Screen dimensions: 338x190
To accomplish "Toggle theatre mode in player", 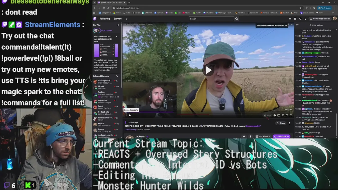I will [x=287, y=115].
